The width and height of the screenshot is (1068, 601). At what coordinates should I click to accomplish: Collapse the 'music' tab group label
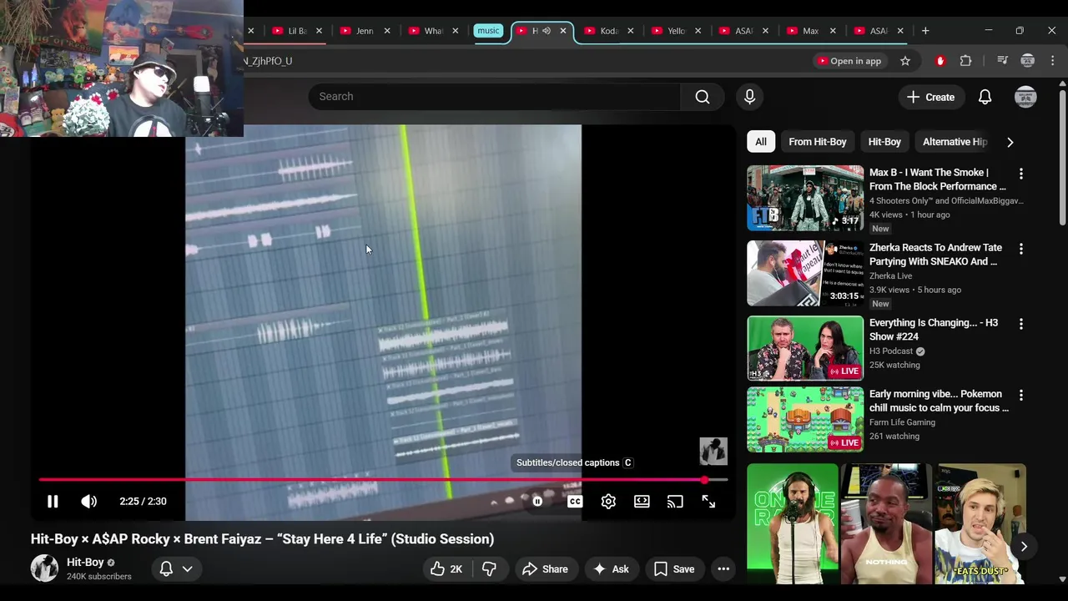pos(488,31)
